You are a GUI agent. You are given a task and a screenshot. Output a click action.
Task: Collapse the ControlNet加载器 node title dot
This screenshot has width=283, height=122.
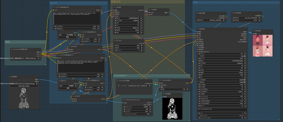pyautogui.click(x=117, y=81)
